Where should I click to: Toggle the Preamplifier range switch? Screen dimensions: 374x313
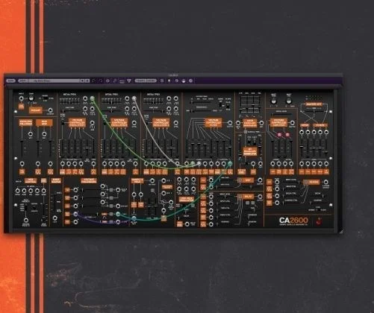click(45, 98)
